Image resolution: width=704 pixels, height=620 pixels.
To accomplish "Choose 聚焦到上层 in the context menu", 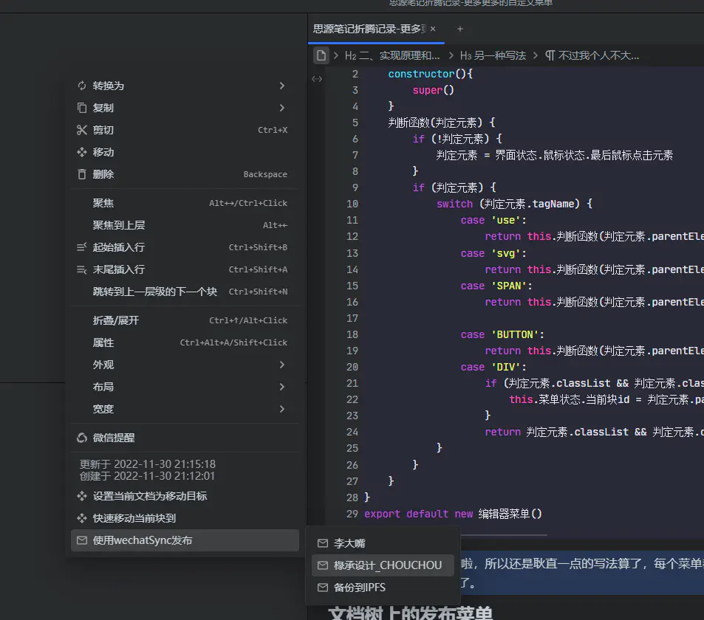I will [119, 225].
